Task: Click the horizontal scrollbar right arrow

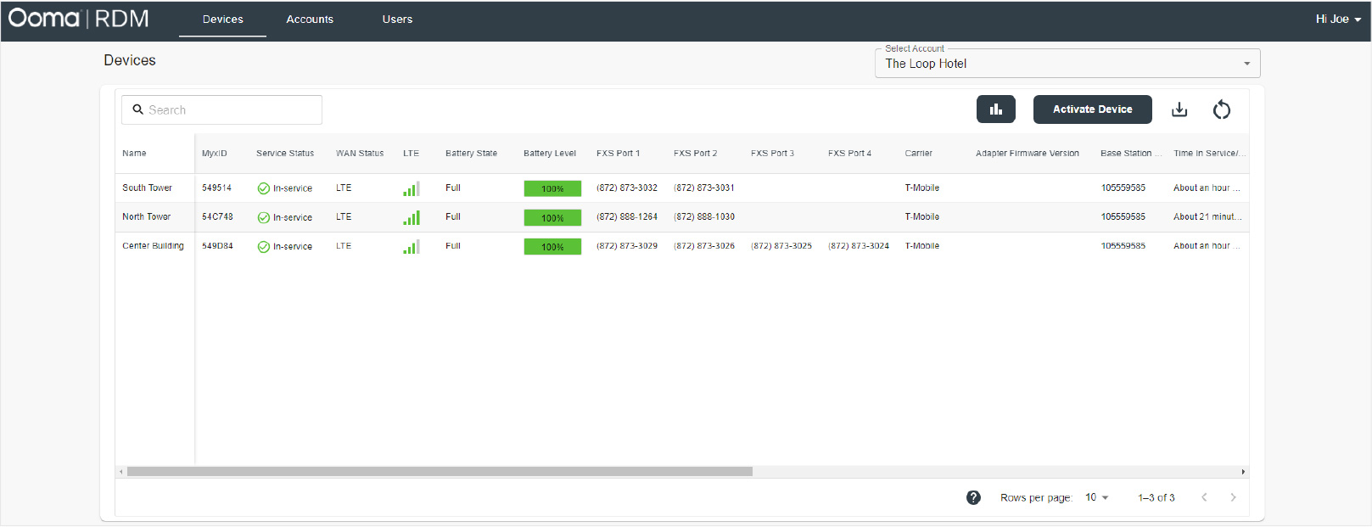Action: pos(1243,472)
